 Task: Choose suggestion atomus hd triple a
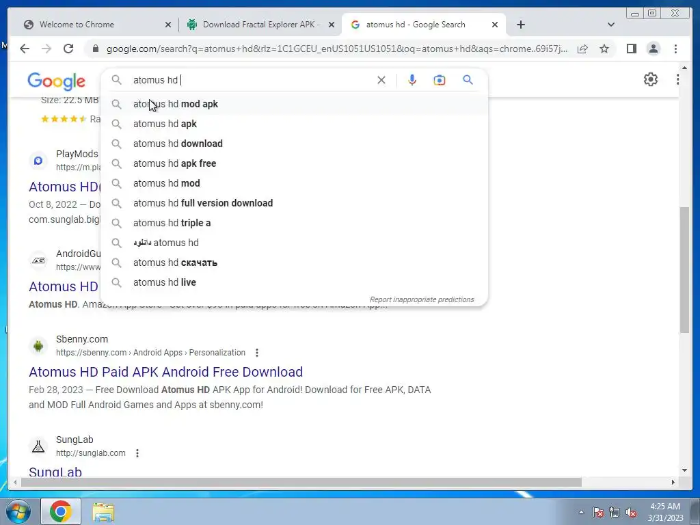point(294,223)
